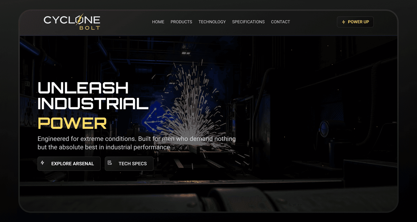417x222 pixels.
Task: Click the EXPLORE ARSENAL button
Action: [69, 163]
